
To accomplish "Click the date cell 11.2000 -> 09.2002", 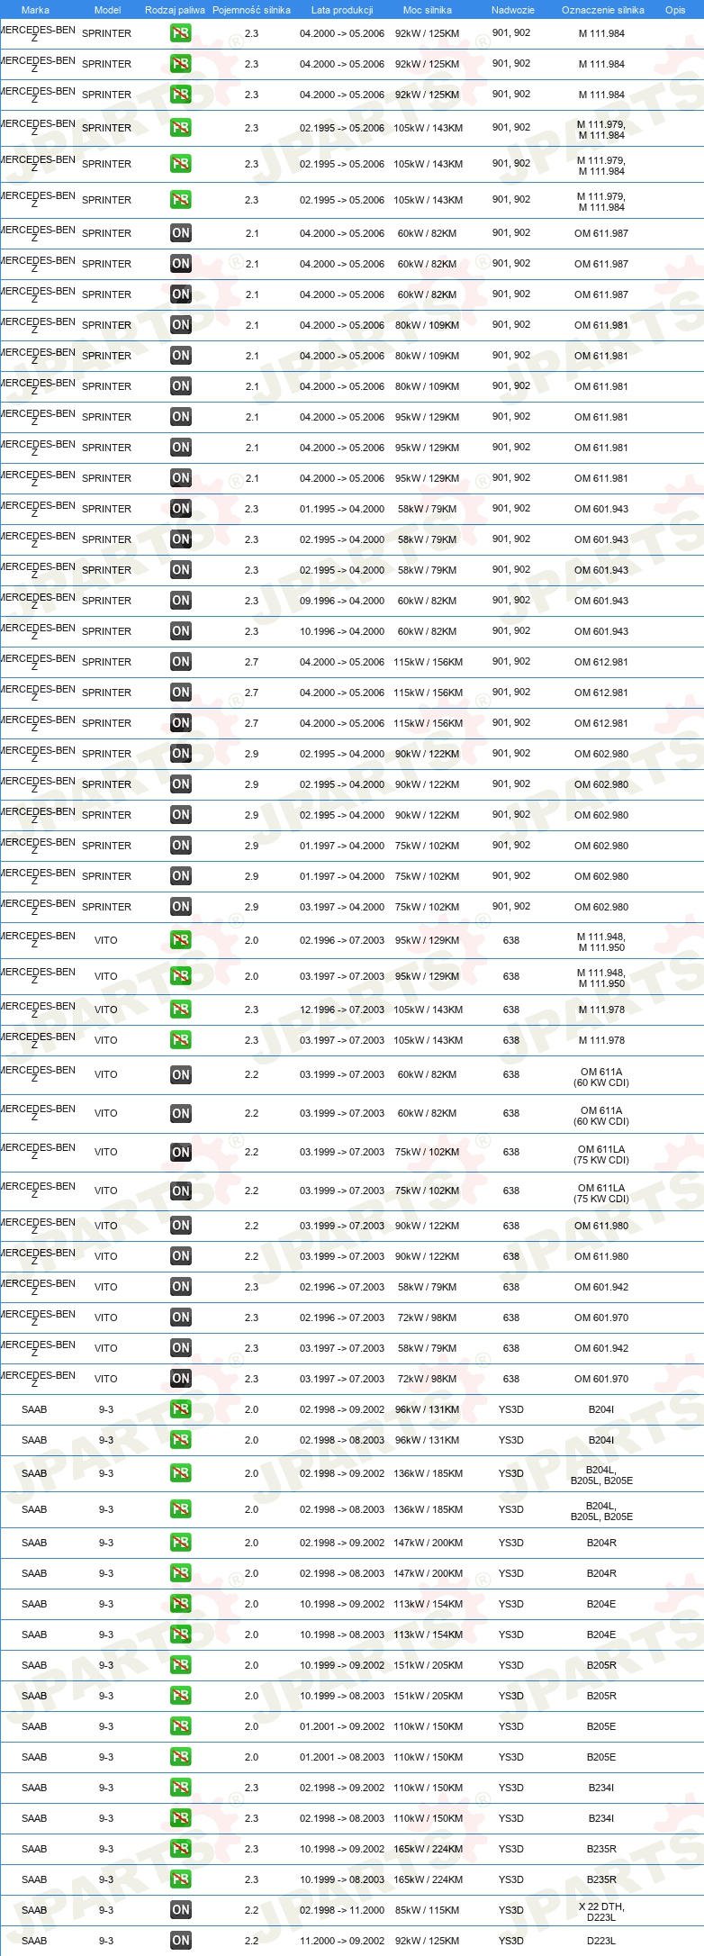I will point(342,1941).
